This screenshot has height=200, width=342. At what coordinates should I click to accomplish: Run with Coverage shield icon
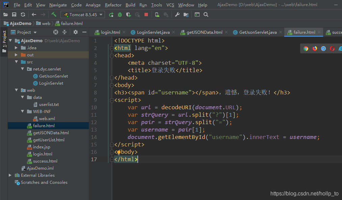(129, 15)
